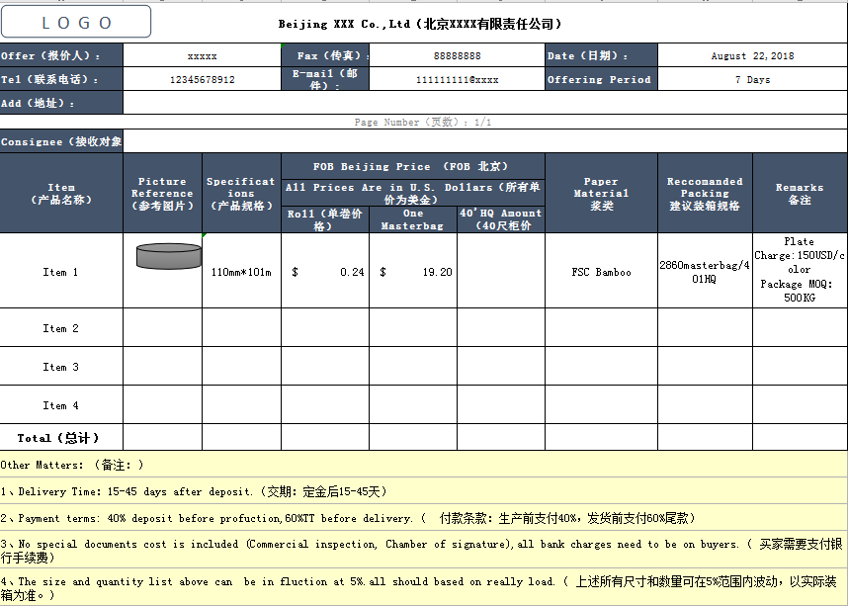Click the empty consignee input cell
Screen dimensions: 848x606
485,141
